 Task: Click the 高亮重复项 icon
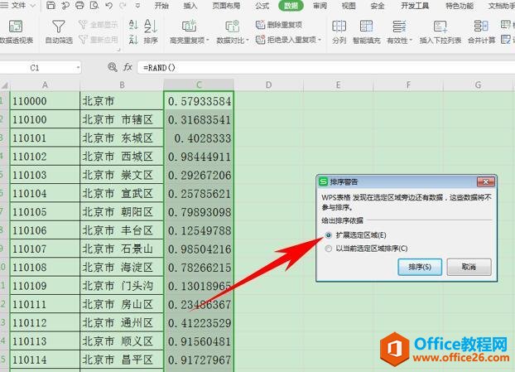coord(189,26)
